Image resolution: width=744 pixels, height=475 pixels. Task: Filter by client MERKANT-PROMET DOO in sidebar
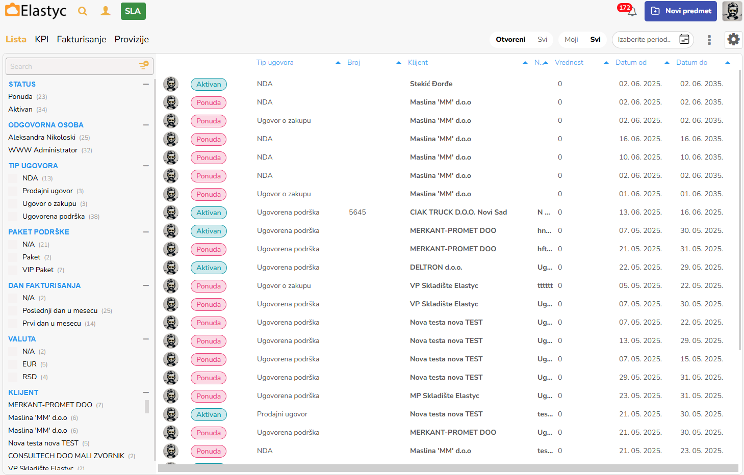(x=50, y=405)
